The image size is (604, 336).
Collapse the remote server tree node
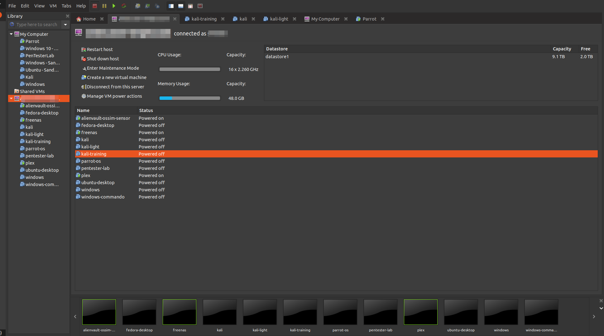(x=11, y=98)
